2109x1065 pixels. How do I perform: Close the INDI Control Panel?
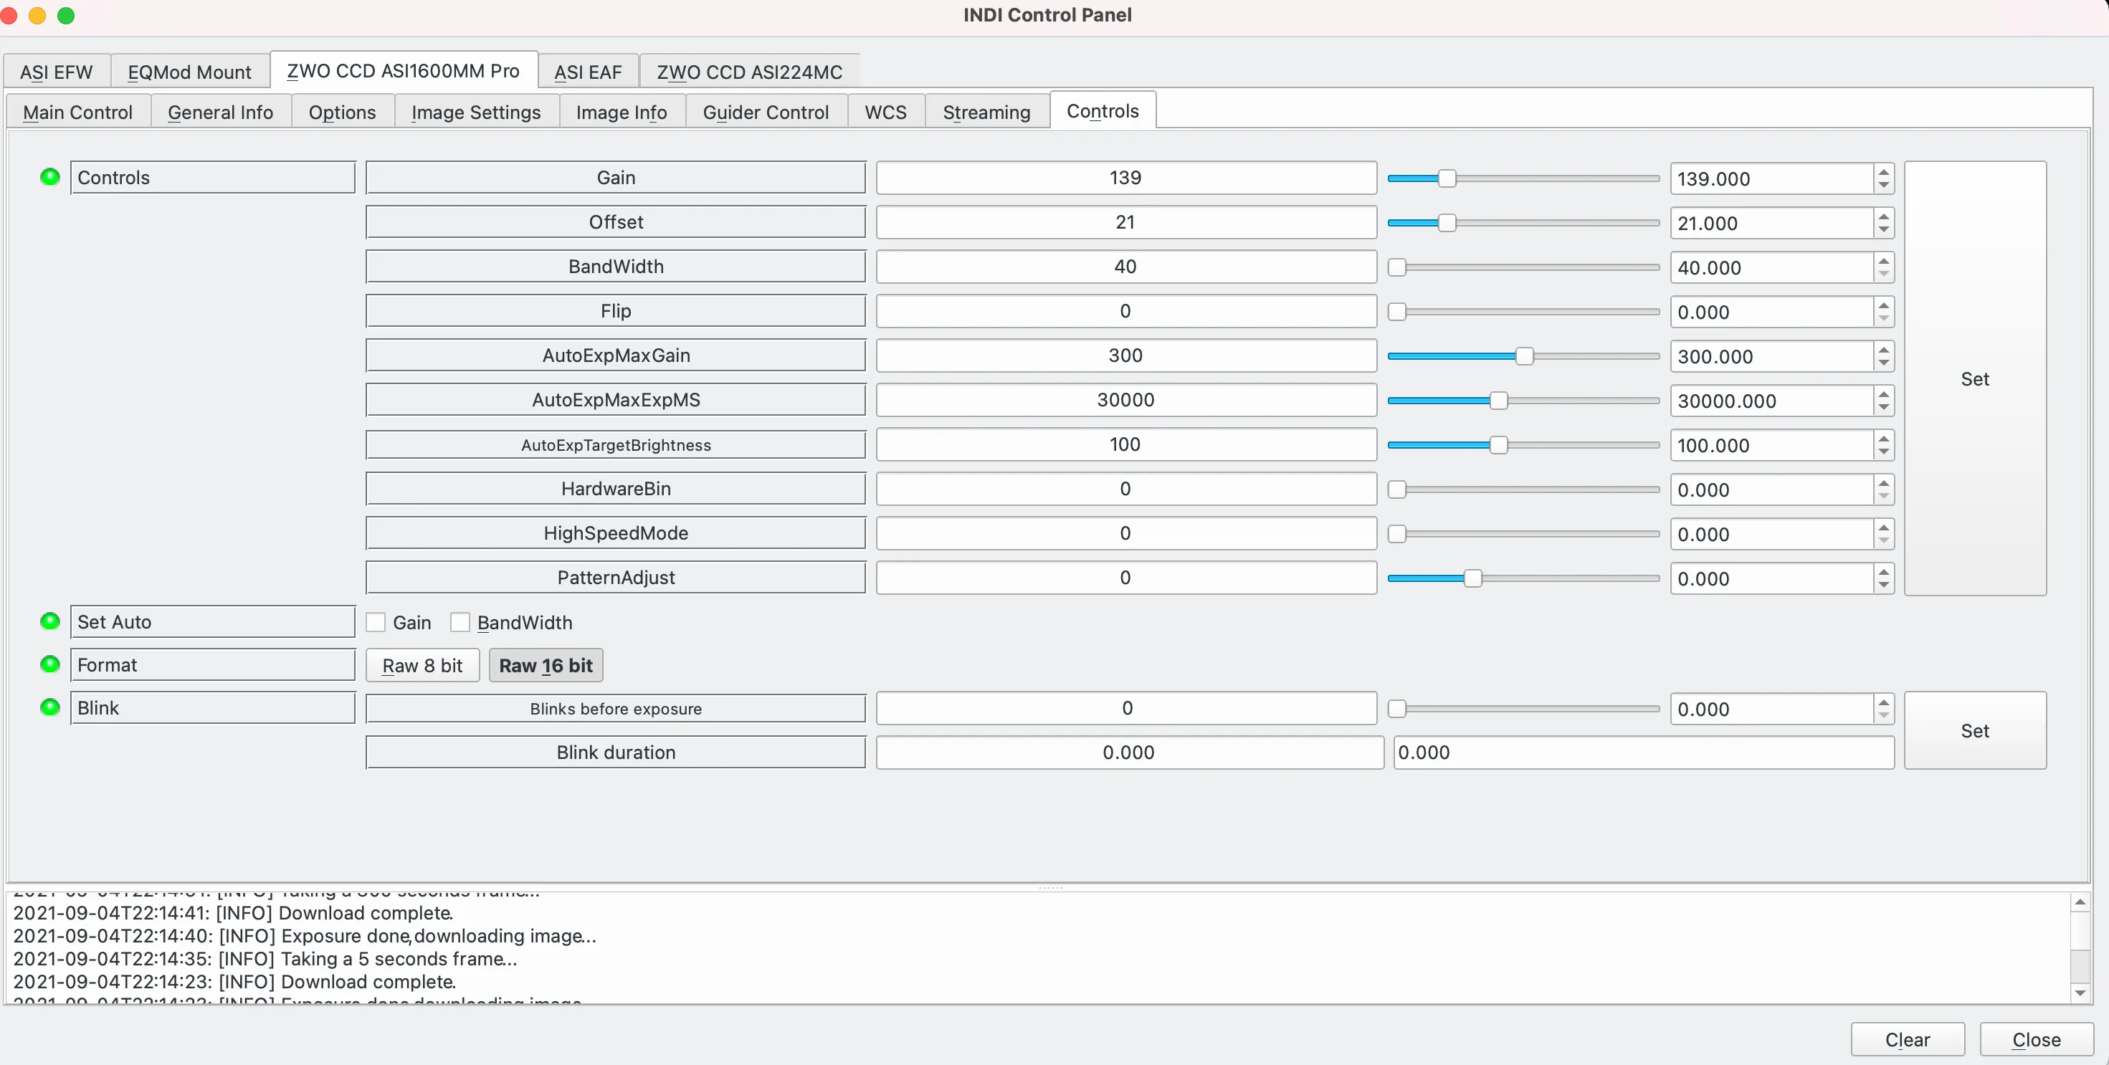2036,1038
